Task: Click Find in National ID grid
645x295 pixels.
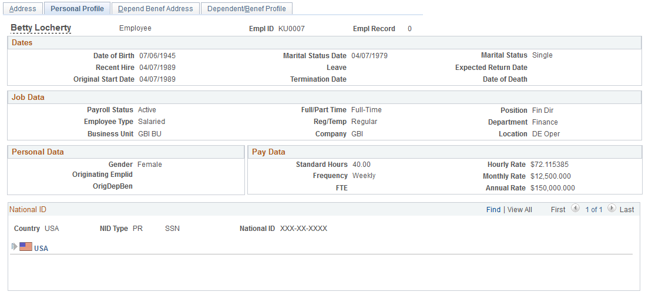Action: tap(493, 209)
